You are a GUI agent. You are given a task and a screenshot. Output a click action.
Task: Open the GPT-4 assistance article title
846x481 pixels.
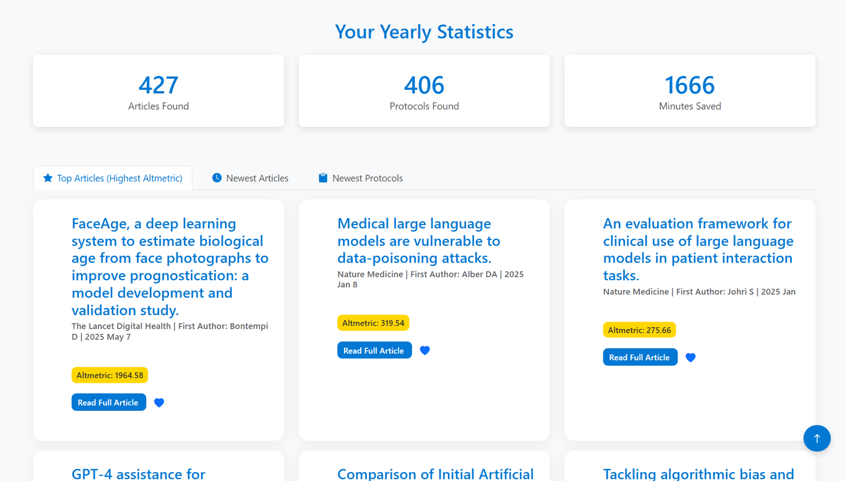[139, 474]
